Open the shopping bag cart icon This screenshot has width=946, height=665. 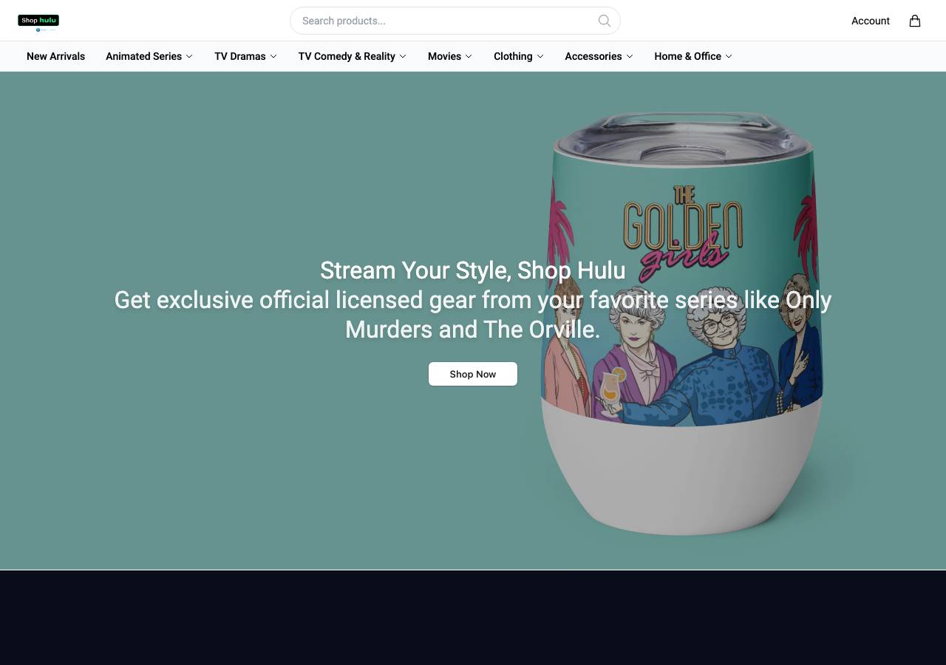[x=915, y=21]
